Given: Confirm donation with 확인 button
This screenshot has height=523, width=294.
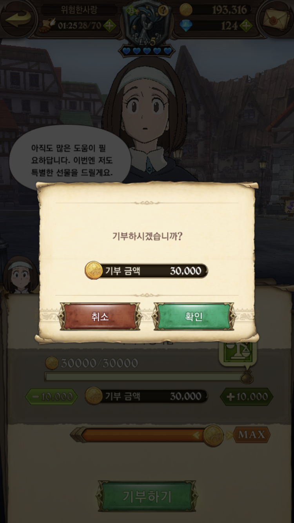Looking at the screenshot, I should click(194, 316).
